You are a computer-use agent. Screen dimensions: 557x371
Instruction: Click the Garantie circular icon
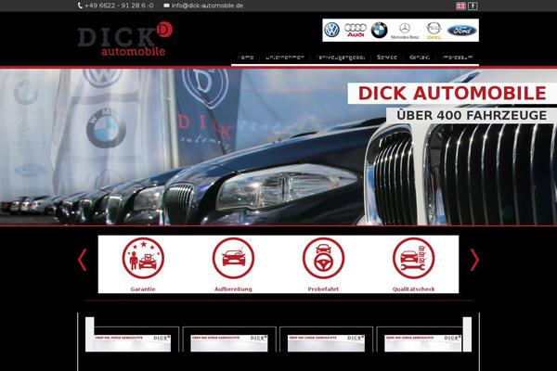(143, 258)
